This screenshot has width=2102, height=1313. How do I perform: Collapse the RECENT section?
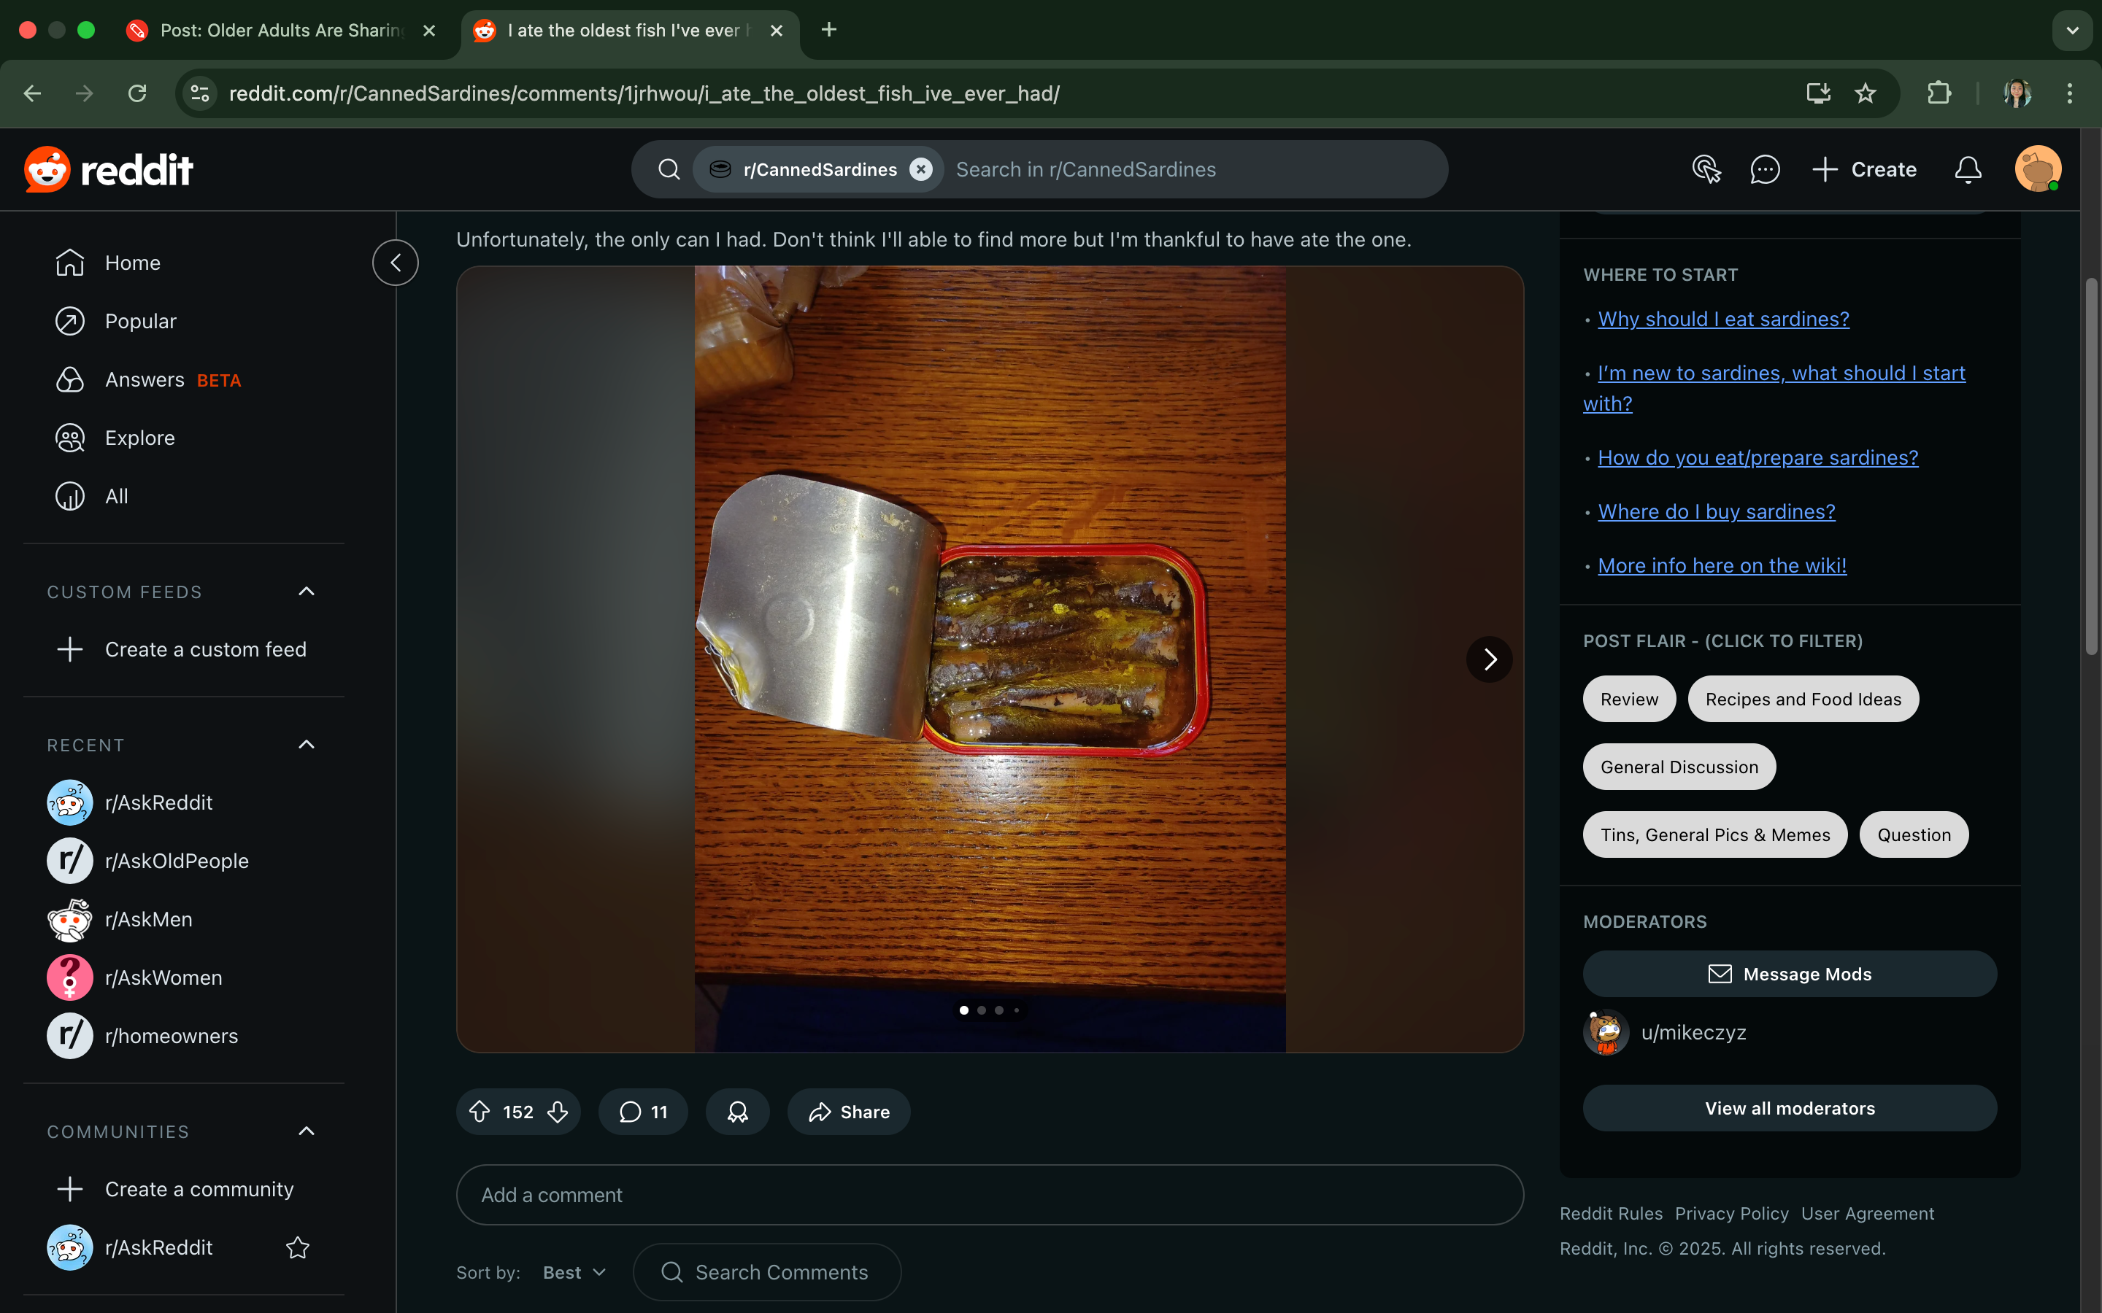click(x=306, y=744)
